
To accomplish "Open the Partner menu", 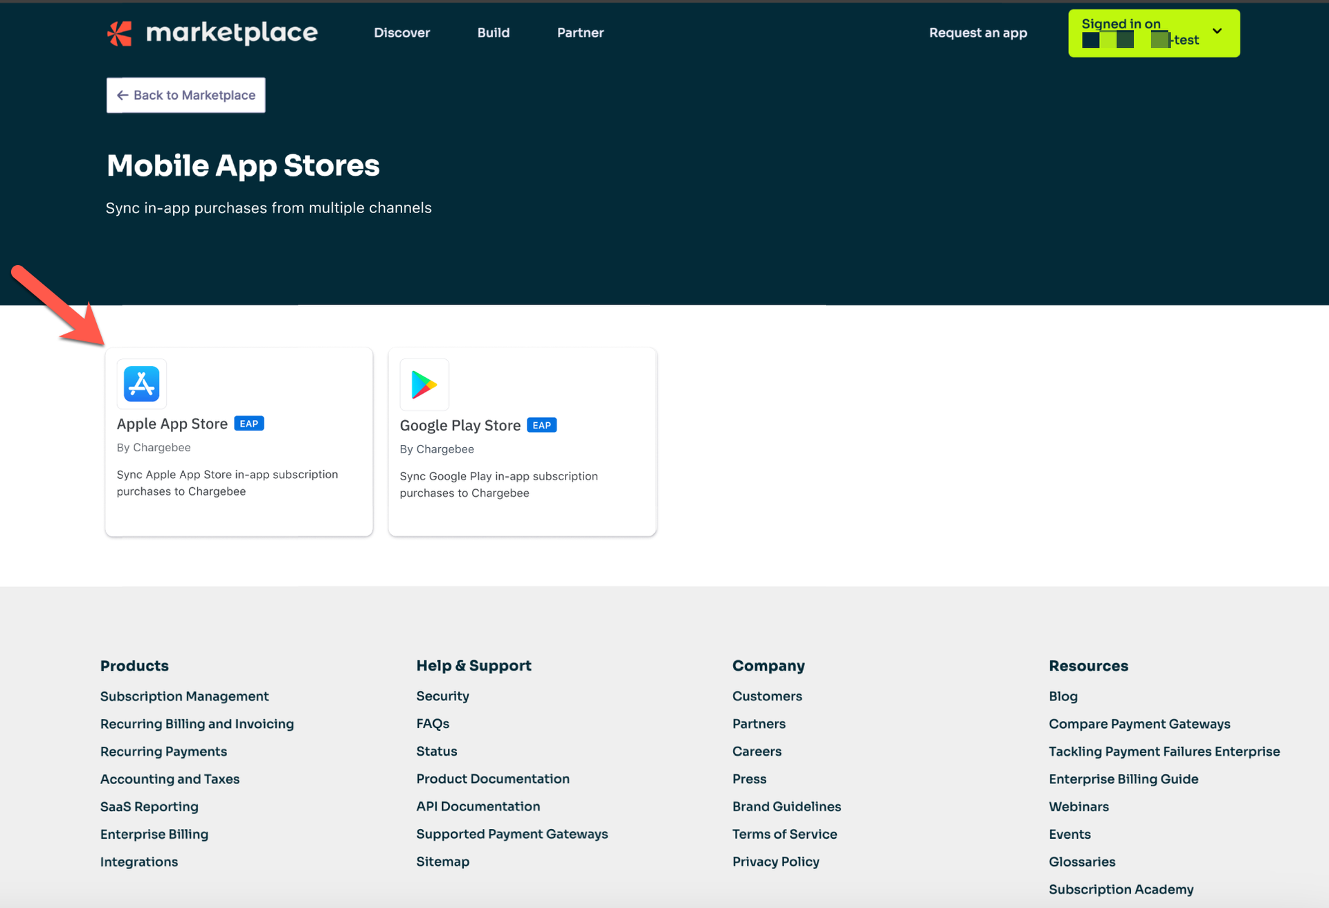I will [x=580, y=33].
